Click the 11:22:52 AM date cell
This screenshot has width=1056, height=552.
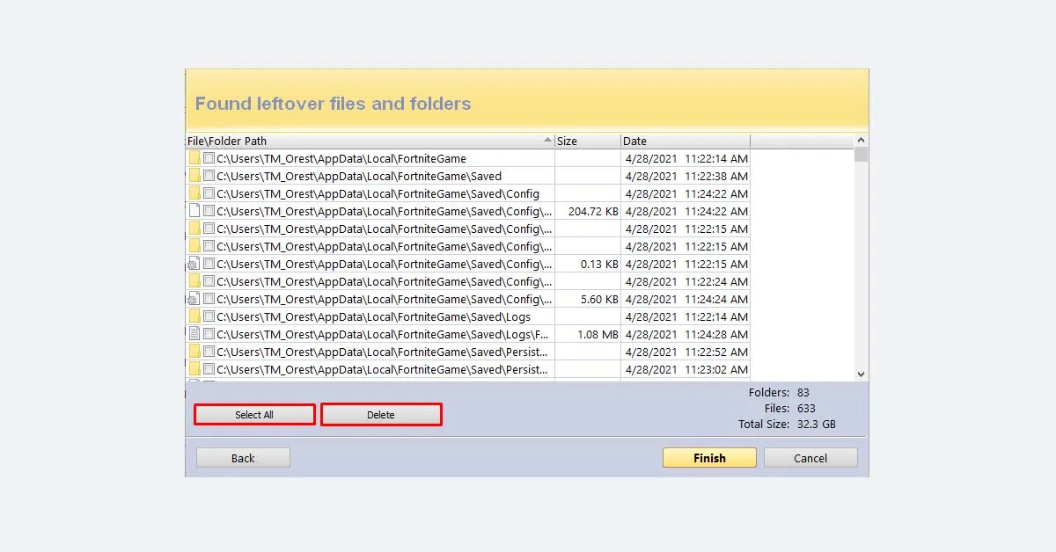pyautogui.click(x=686, y=352)
